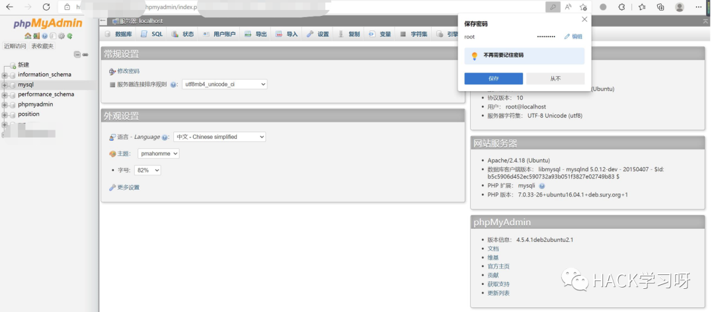Open the 复制 (Replication) tab
714x312 pixels.
pos(349,34)
